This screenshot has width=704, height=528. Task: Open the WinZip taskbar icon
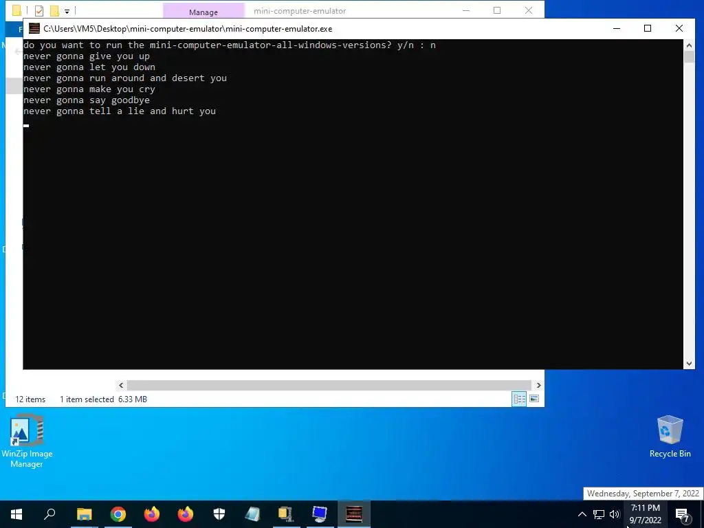pos(286,514)
